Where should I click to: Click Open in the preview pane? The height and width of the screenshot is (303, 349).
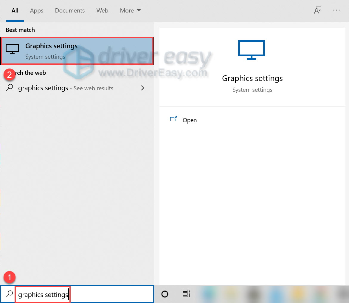(x=190, y=120)
